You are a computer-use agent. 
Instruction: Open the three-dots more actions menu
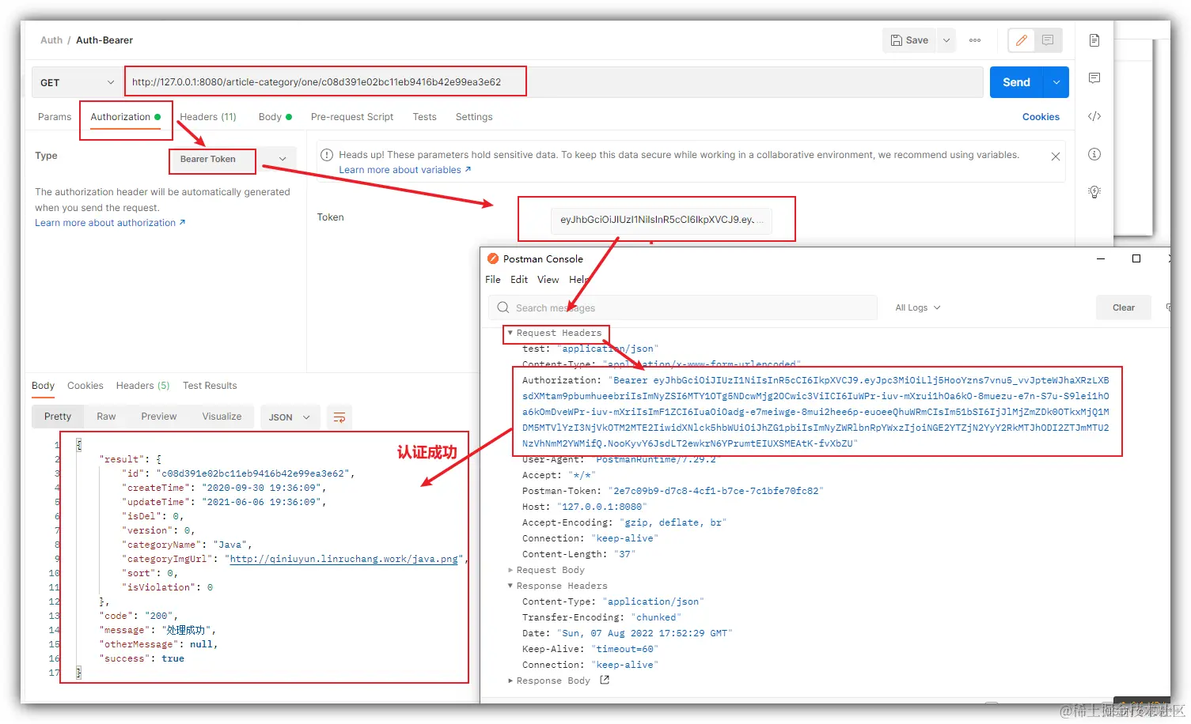point(975,40)
